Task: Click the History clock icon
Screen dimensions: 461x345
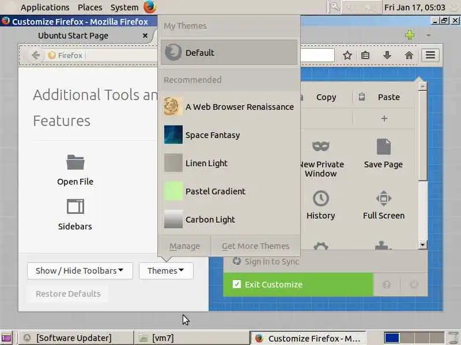Action: point(321,198)
